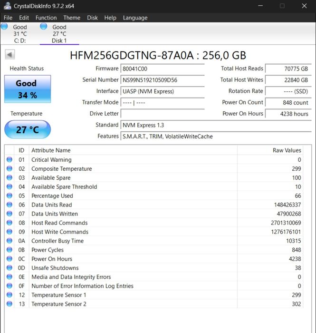Select the raw value 302
316x333 pixels.
tap(297, 304)
